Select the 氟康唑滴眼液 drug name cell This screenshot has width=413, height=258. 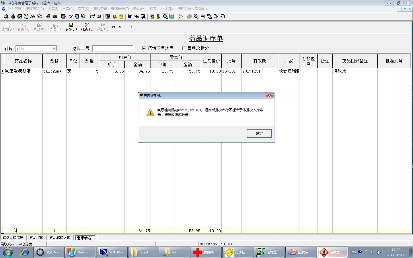click(x=24, y=71)
